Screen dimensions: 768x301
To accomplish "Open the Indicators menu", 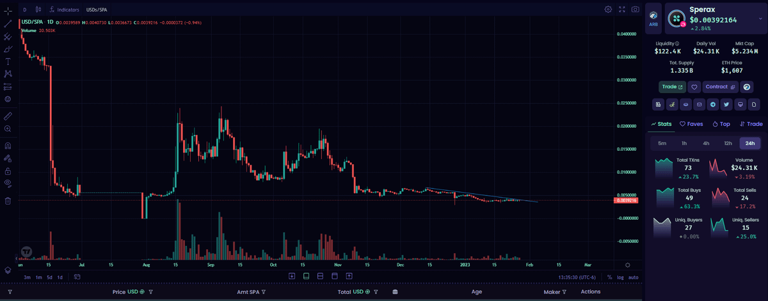I will (x=64, y=10).
